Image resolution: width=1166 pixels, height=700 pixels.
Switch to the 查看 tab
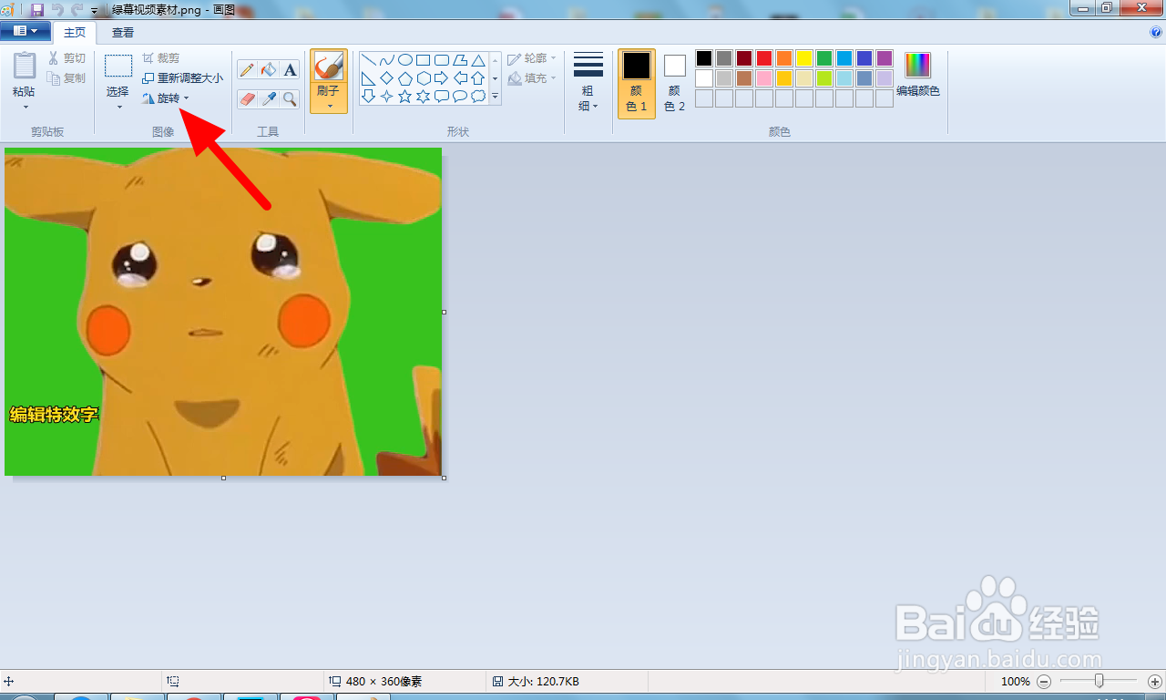coord(123,32)
